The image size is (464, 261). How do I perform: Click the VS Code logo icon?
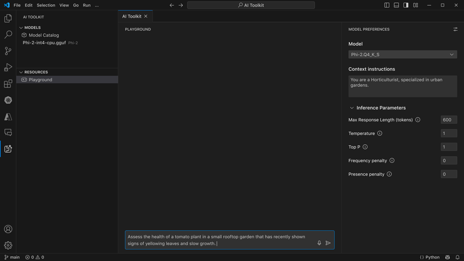click(7, 5)
